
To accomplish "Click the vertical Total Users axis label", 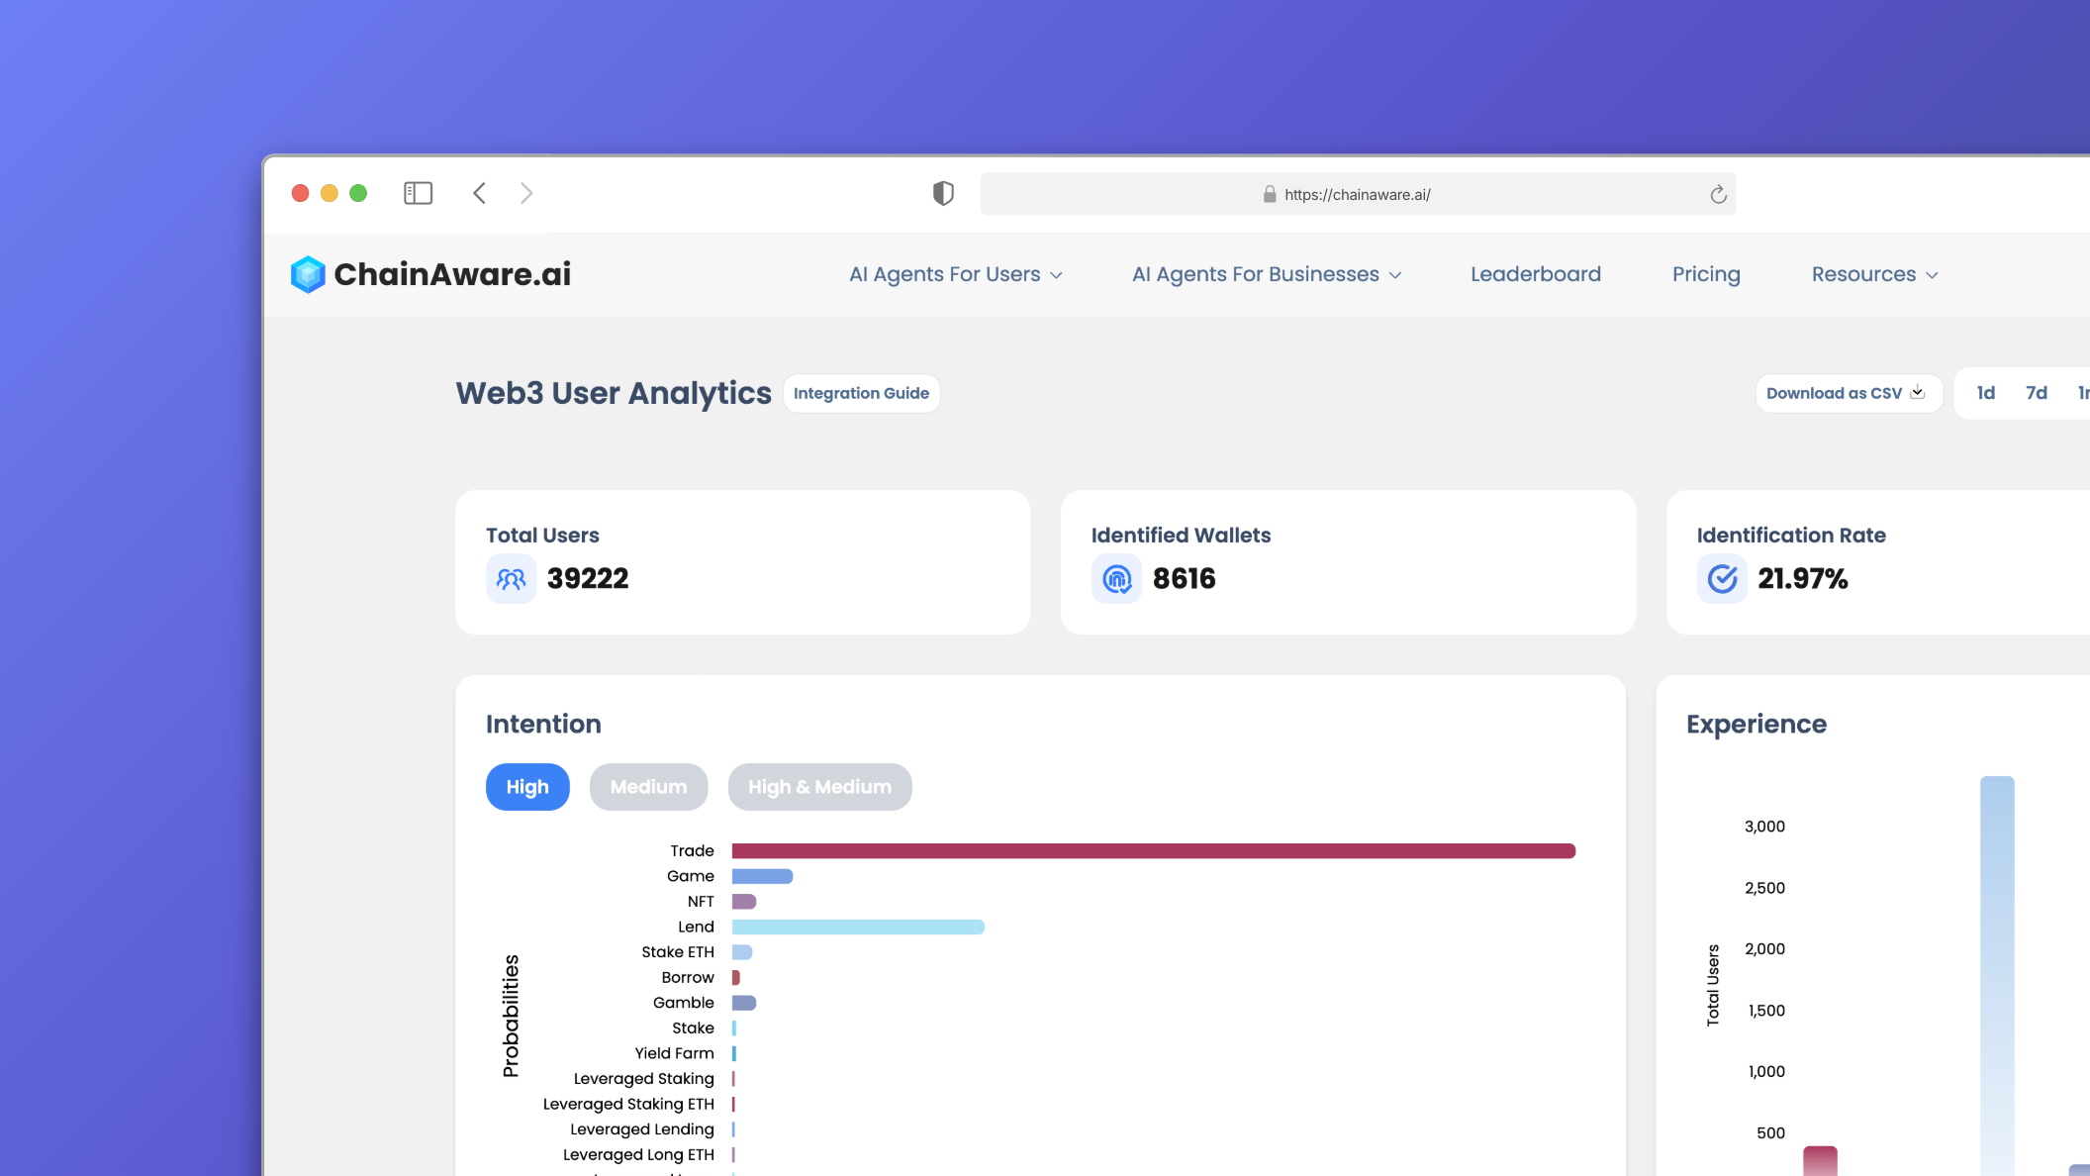I will pyautogui.click(x=1713, y=985).
